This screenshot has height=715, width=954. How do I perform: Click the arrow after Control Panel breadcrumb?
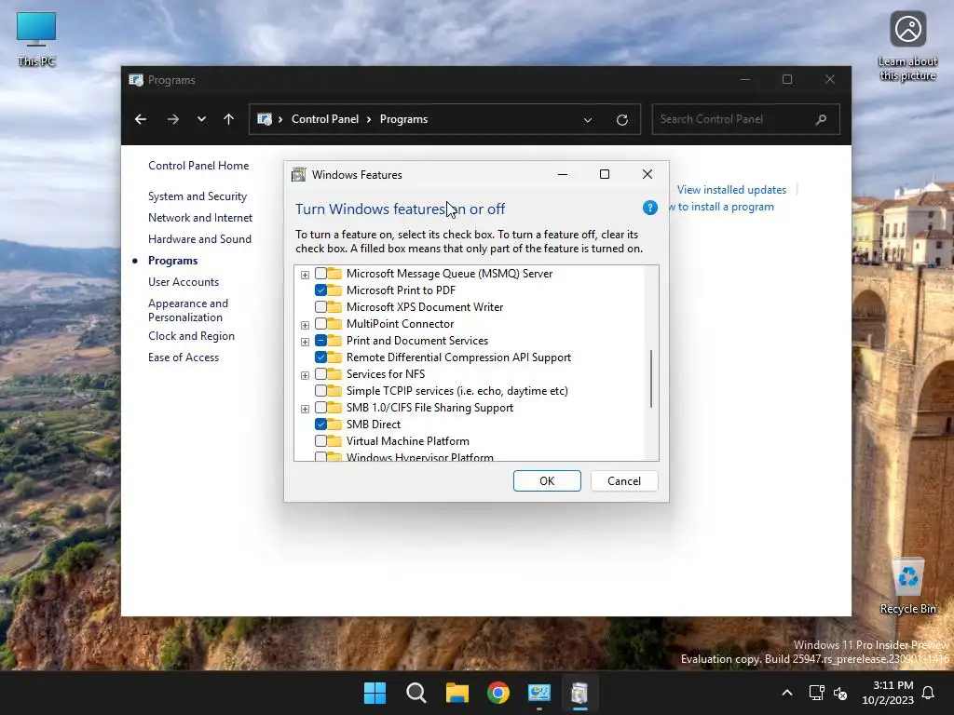[x=369, y=120]
